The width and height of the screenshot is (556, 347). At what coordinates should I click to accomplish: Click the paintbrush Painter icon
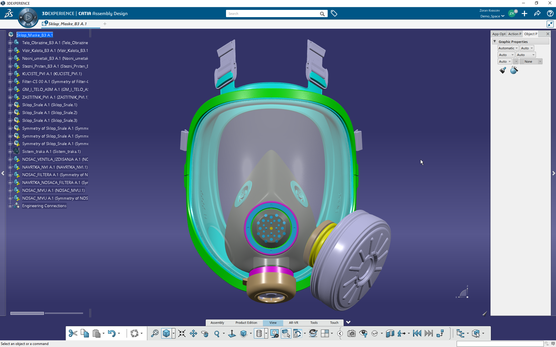pyautogui.click(x=503, y=70)
